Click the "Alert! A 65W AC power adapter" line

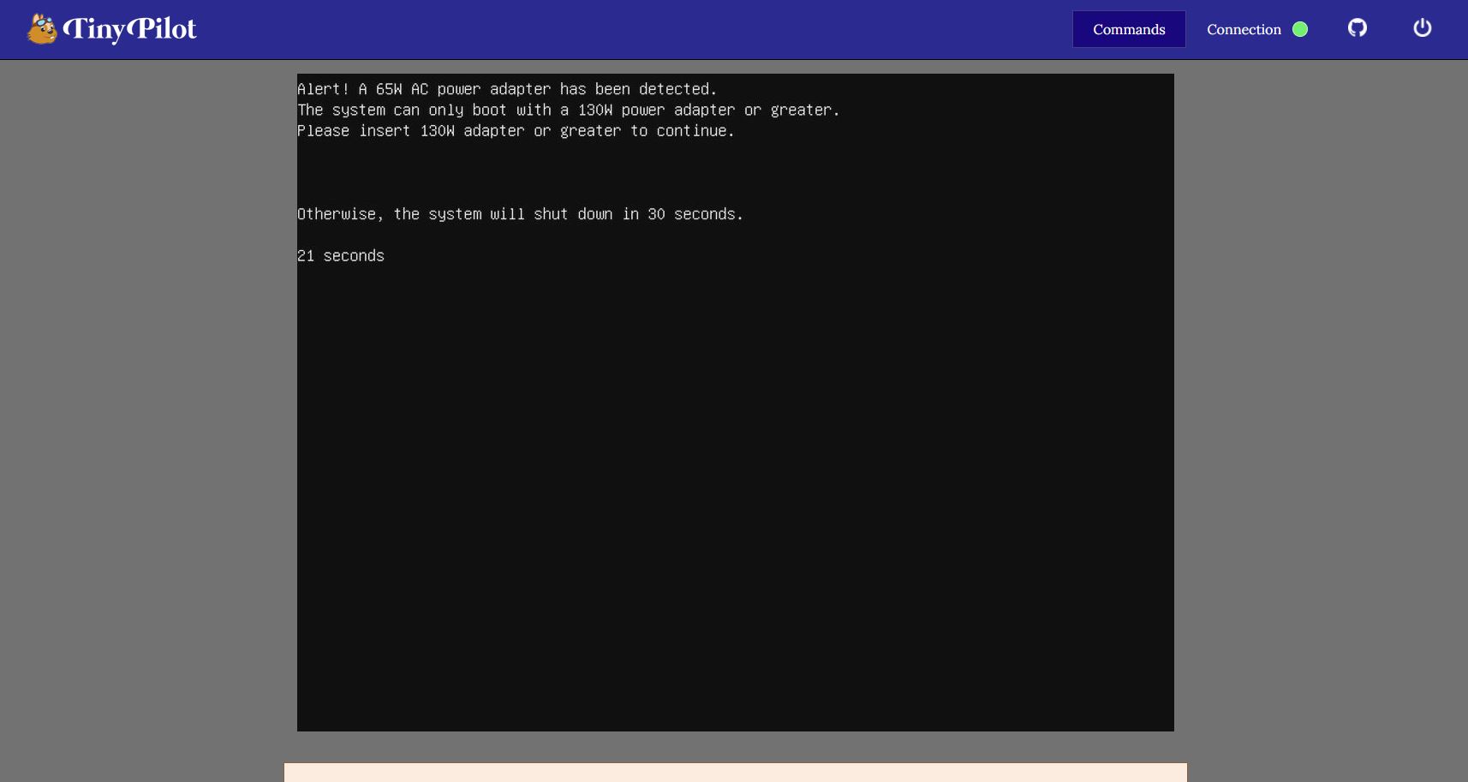(x=507, y=89)
